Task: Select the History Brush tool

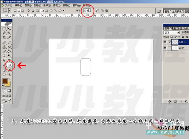Action: [x=9, y=47]
